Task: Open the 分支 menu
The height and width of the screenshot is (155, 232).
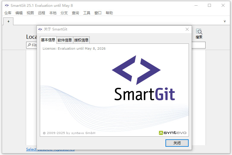Action: pos(64,13)
